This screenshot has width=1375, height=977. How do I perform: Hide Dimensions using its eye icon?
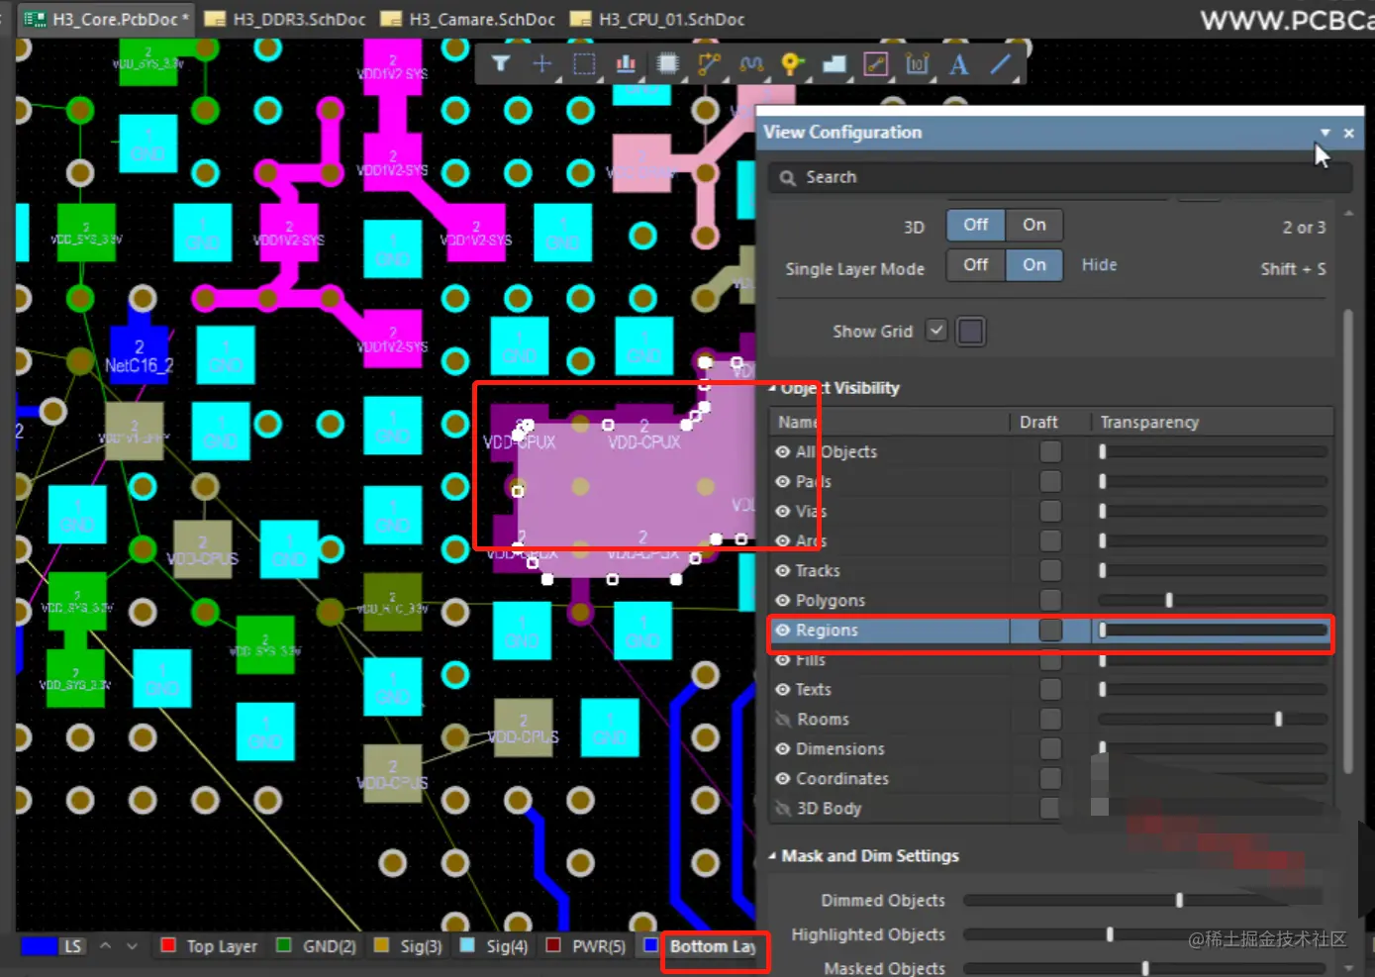(783, 748)
